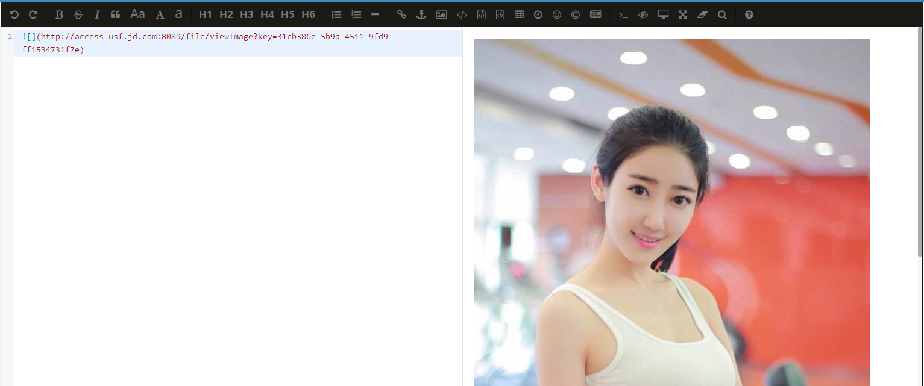Image resolution: width=924 pixels, height=386 pixels.
Task: Click the Redo arrow icon
Action: tap(33, 14)
